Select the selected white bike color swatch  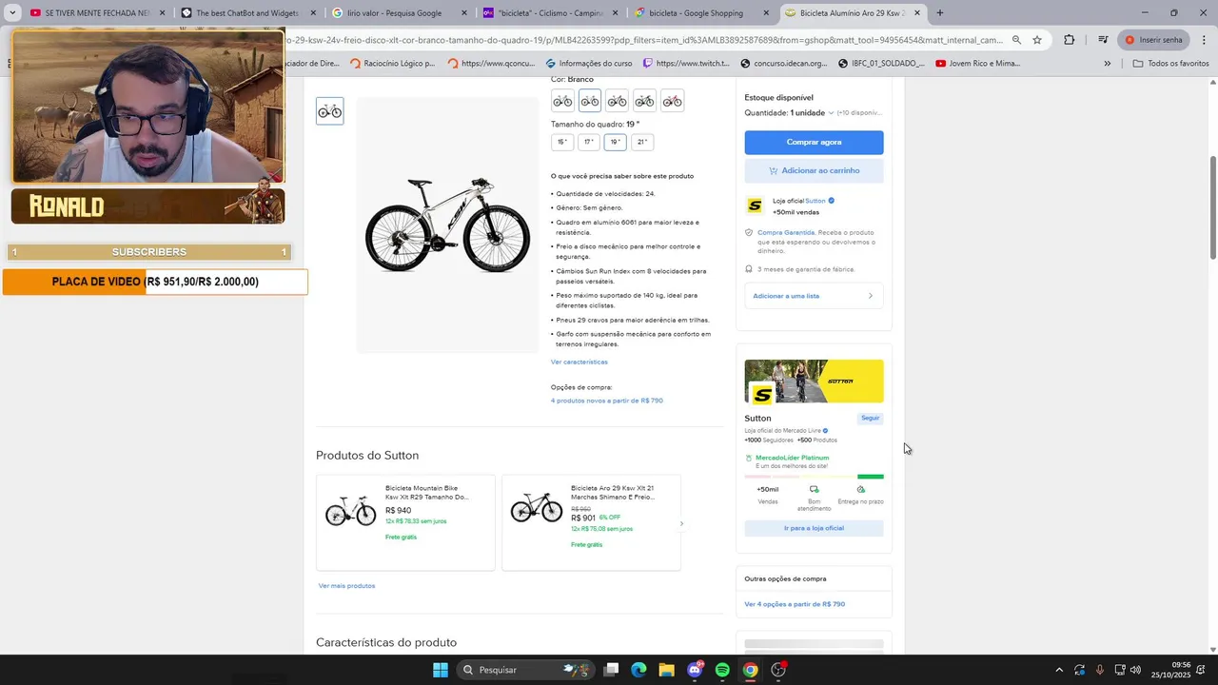[x=590, y=101]
